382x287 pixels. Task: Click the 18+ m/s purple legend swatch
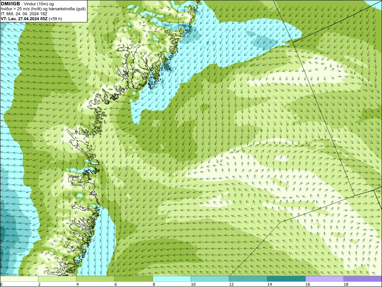[x=363, y=279]
